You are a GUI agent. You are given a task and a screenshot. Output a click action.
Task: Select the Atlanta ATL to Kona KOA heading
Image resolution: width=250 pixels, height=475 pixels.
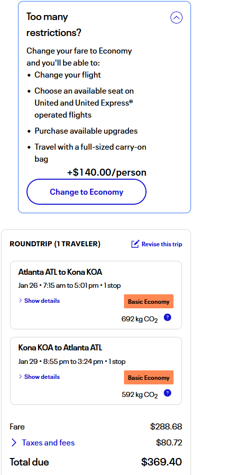tap(60, 272)
